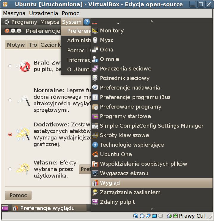Click the Preferencje button beside Własne

click(85, 169)
